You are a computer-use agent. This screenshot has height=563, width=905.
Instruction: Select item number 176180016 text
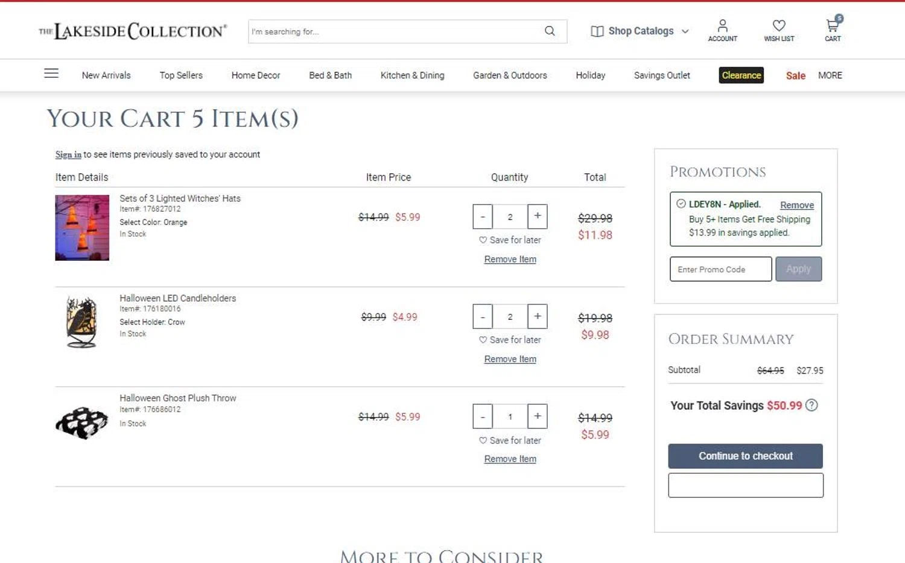click(x=150, y=309)
